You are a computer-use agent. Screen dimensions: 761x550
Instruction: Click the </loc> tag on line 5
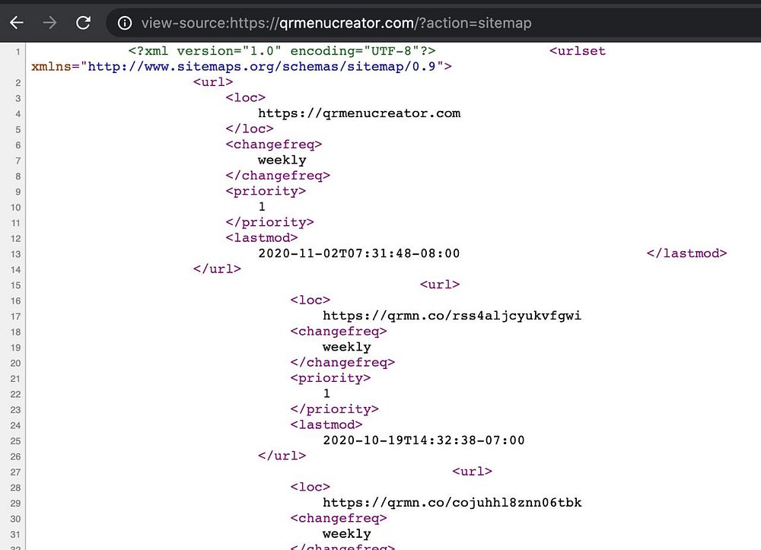[250, 129]
